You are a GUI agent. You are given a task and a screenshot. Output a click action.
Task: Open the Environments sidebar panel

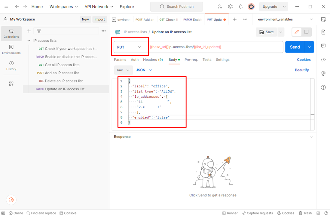point(11,49)
